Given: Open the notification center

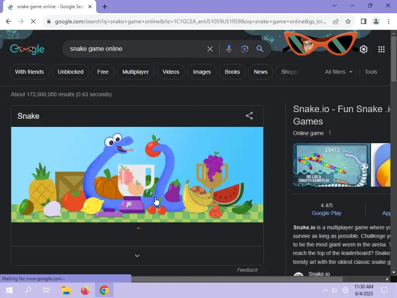Looking at the screenshot, I should [x=384, y=290].
